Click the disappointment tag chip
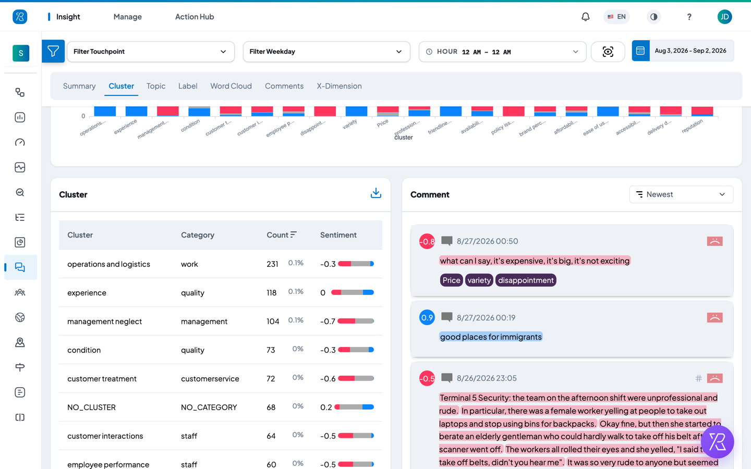This screenshot has height=469, width=751. click(526, 280)
